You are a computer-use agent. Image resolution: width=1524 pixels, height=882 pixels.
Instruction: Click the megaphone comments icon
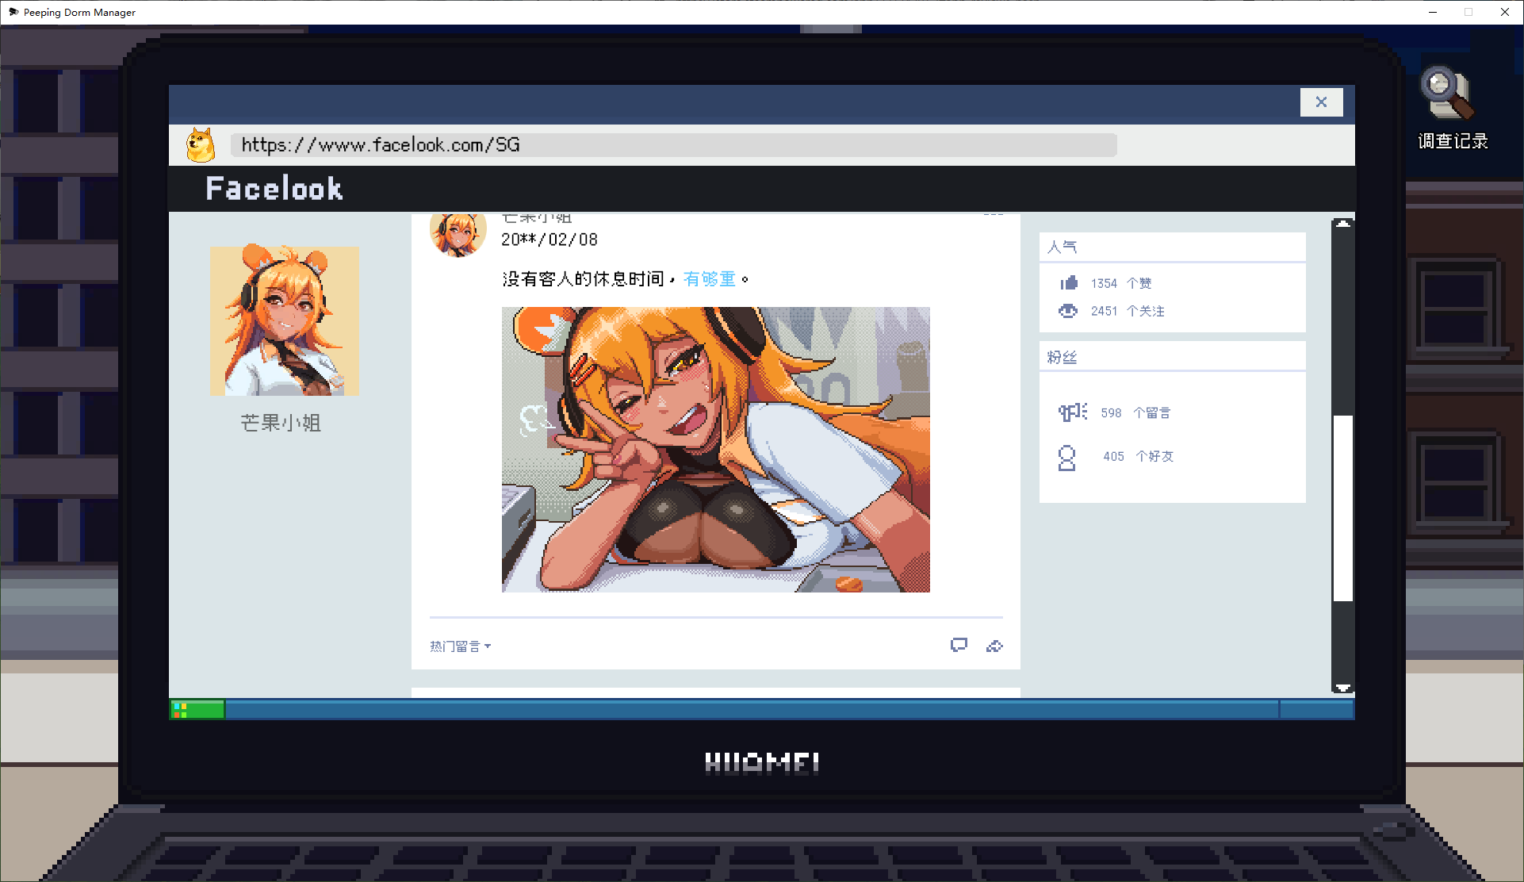pyautogui.click(x=1073, y=412)
